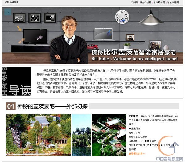Click the heading 神秘的盖茨豪宅——外部初探

(52, 106)
